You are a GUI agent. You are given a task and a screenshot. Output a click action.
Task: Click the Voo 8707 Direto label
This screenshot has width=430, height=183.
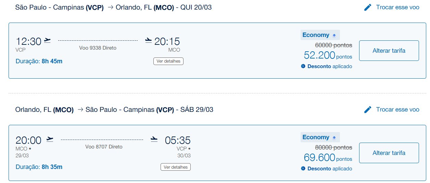coord(104,147)
